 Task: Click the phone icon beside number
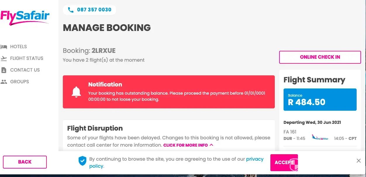click(70, 10)
